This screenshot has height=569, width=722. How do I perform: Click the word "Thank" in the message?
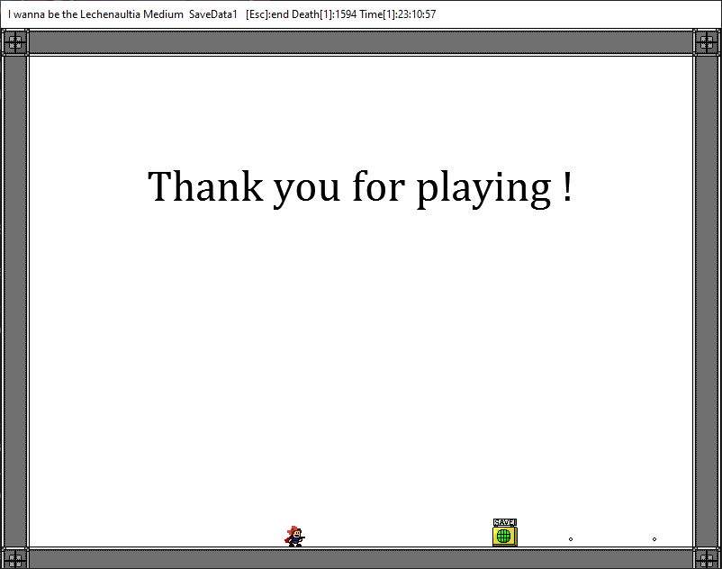click(205, 187)
